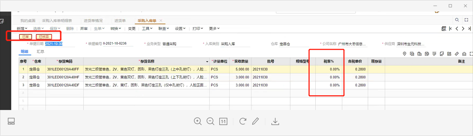Click the 弃审 toolbar button
The width and height of the screenshot is (473, 136).
[x=84, y=28]
